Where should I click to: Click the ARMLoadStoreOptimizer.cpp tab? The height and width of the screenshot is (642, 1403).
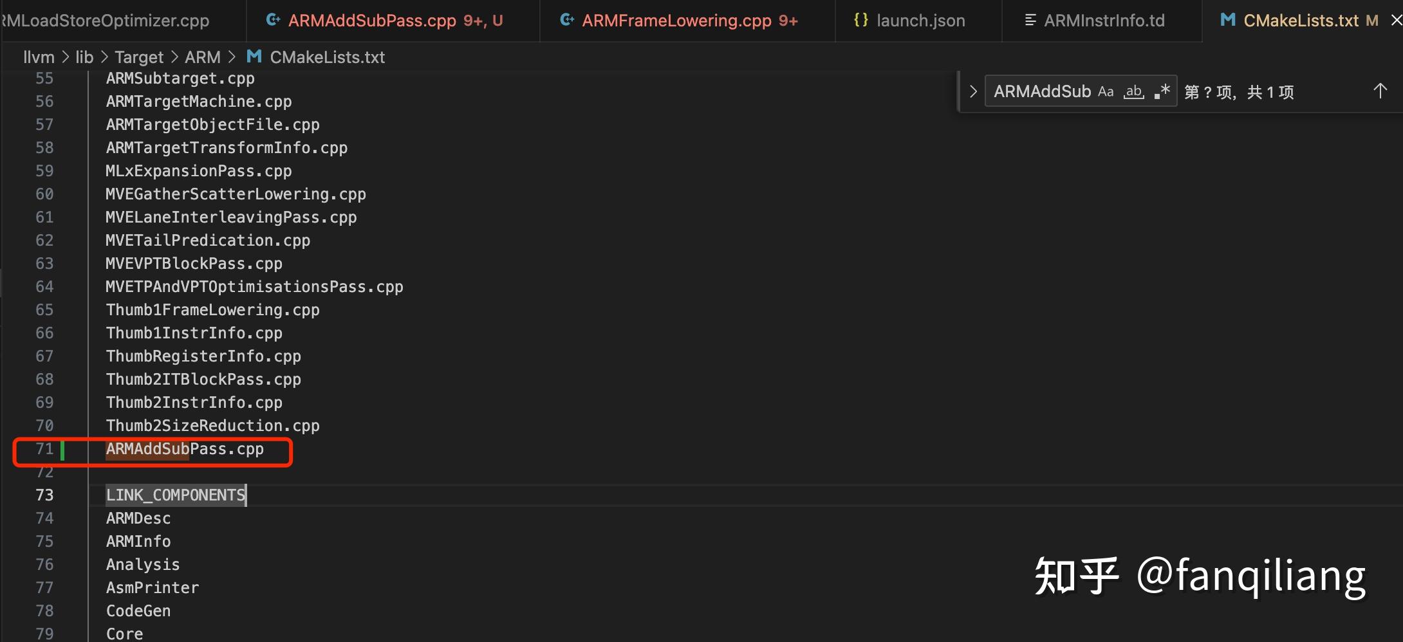pos(106,21)
